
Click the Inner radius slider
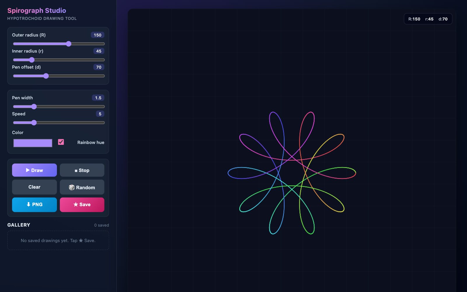(x=59, y=60)
